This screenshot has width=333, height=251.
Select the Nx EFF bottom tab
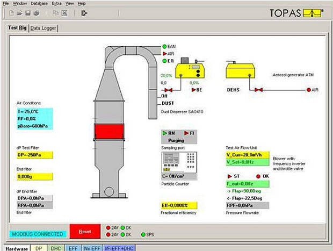point(92,248)
